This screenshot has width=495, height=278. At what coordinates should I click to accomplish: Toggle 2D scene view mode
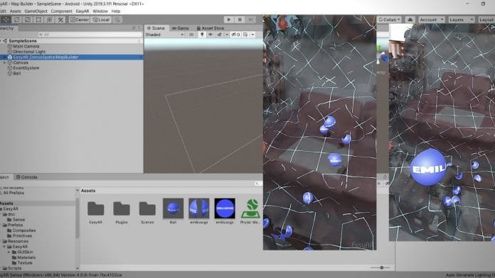[x=191, y=35]
